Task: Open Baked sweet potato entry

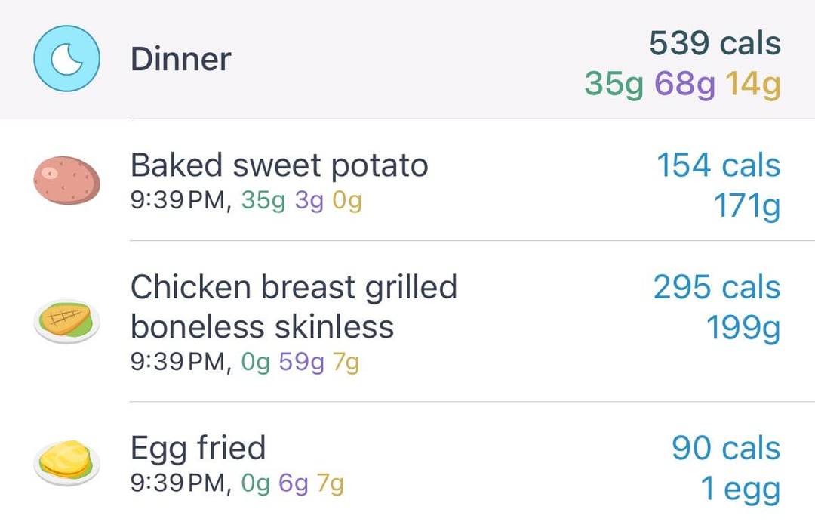Action: coord(407,180)
